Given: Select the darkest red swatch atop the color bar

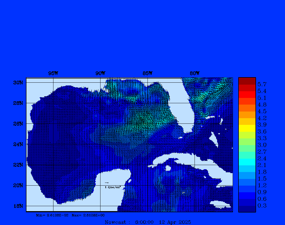Looking at the screenshot, I should coord(247,81).
